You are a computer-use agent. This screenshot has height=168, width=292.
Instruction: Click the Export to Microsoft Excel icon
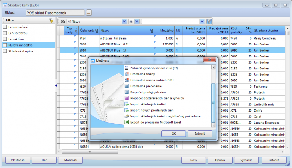tap(127, 122)
